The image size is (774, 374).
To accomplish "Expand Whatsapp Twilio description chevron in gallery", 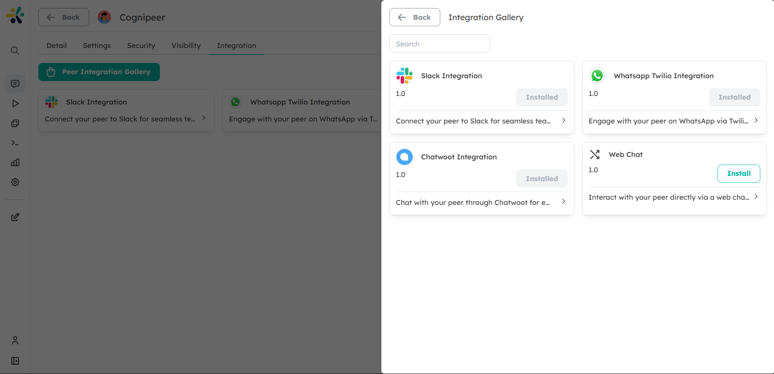I will pyautogui.click(x=756, y=121).
